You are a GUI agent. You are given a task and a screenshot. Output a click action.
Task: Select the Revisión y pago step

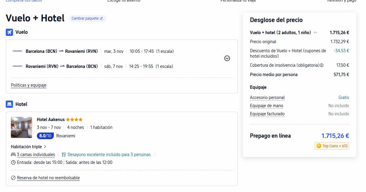coord(342,1)
